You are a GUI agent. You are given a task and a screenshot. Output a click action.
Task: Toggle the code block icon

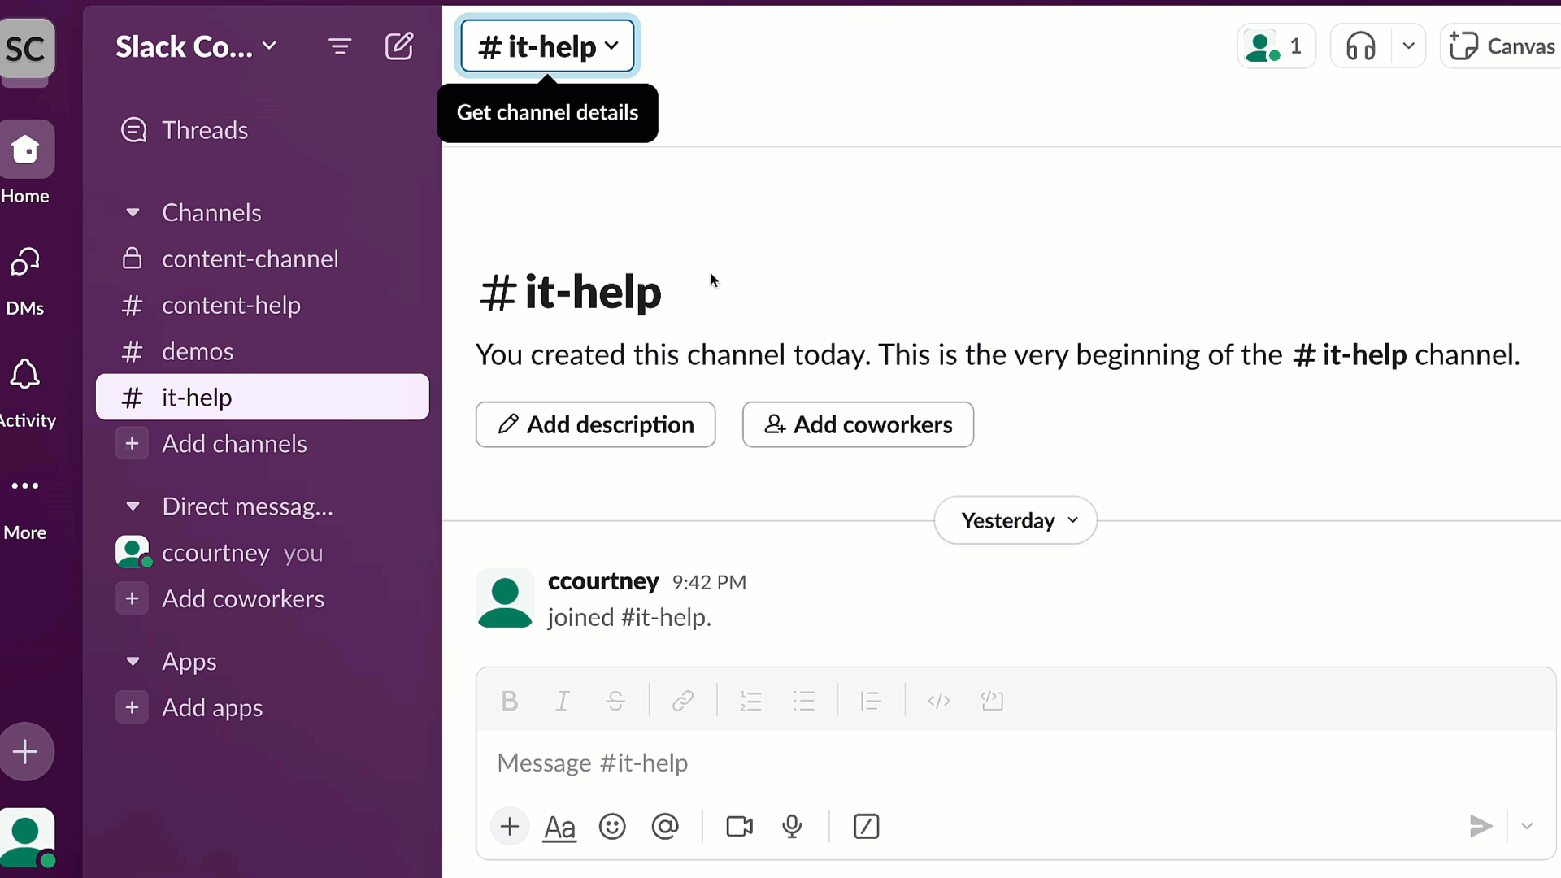(990, 700)
